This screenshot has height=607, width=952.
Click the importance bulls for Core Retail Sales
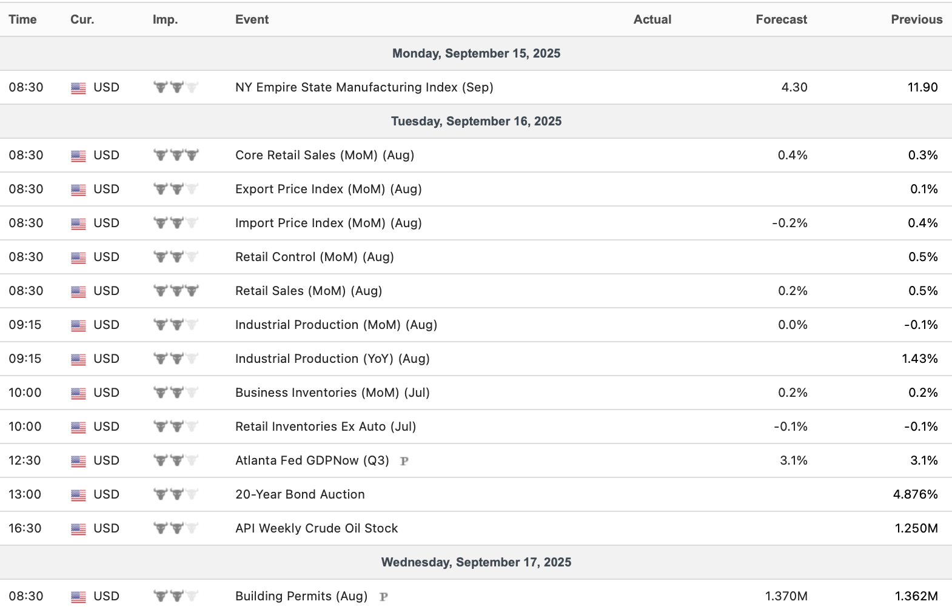176,155
